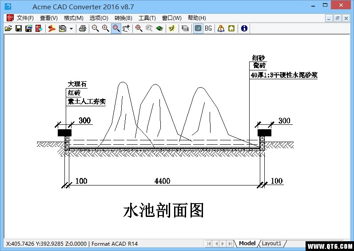The height and width of the screenshot is (251, 354).
Task: Click the 素土人工夯实 annotation label
Action: coord(87,102)
